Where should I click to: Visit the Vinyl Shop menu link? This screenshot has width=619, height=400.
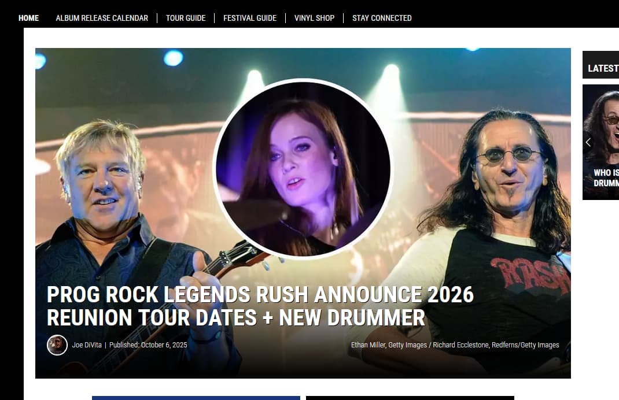tap(314, 18)
